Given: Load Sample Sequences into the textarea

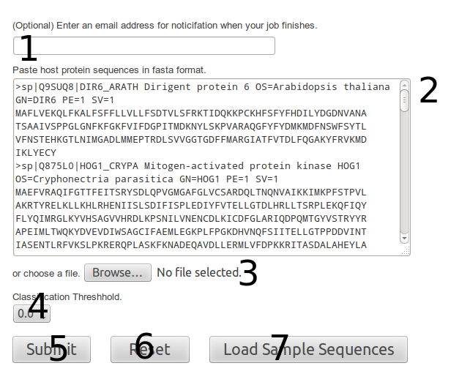Looking at the screenshot, I should 308,349.
